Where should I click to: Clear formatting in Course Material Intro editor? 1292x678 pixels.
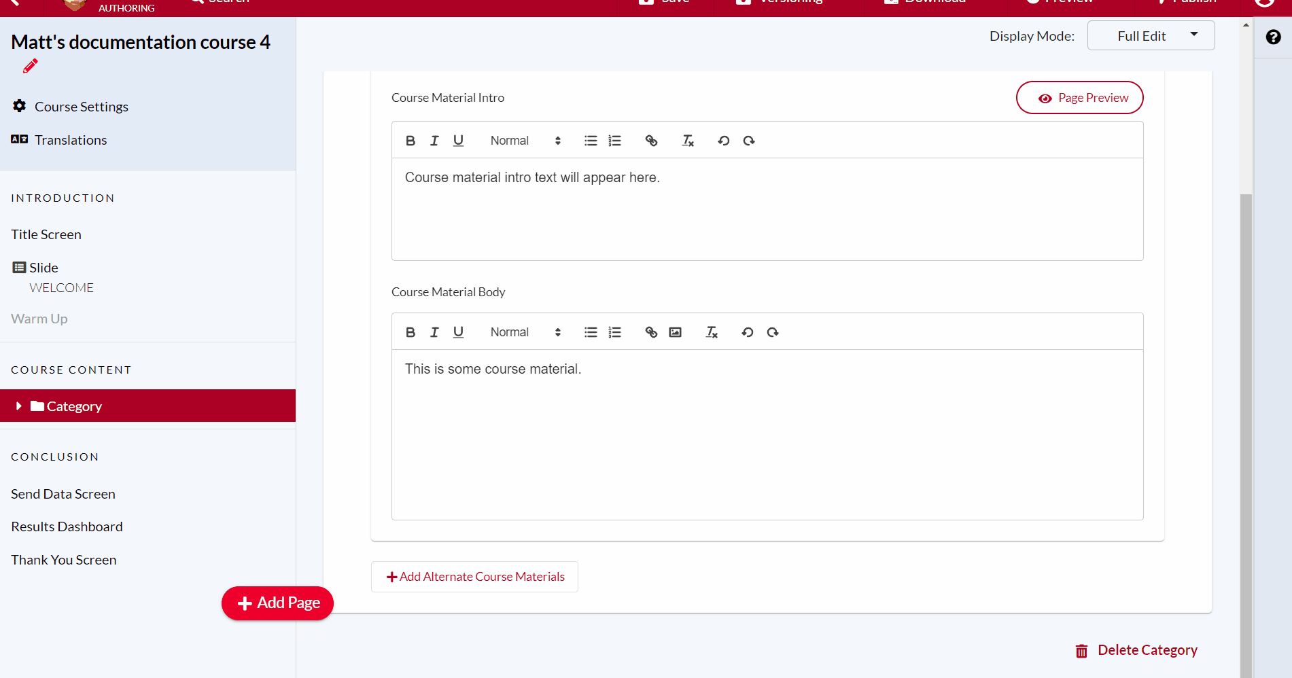(x=688, y=140)
